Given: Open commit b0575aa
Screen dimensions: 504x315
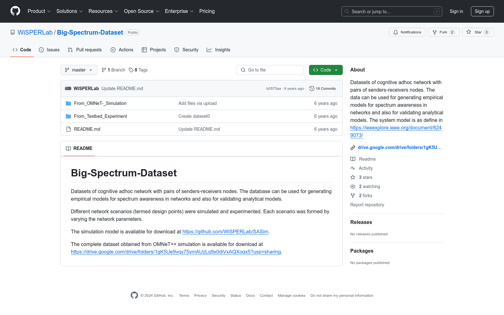Looking at the screenshot, I should point(273,89).
